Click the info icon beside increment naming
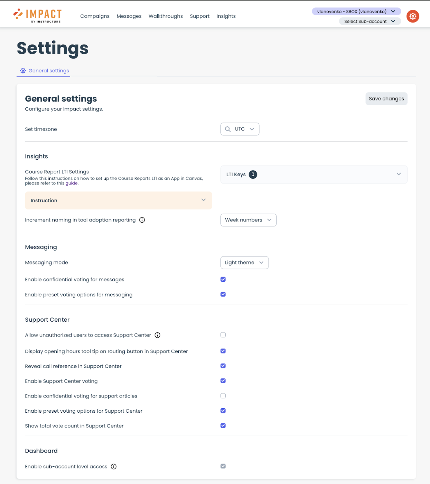This screenshot has height=484, width=430. 142,220
